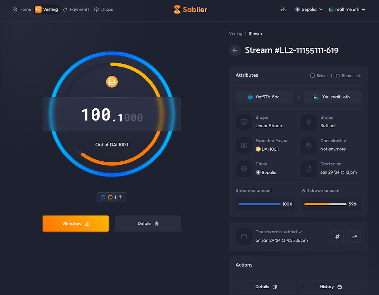Open the Drops tab
The height and width of the screenshot is (295, 379).
pyautogui.click(x=103, y=9)
